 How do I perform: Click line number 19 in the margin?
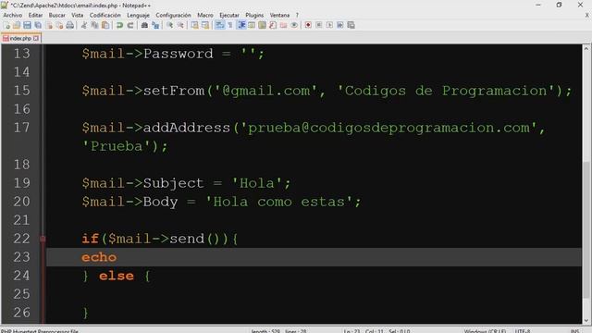point(21,183)
